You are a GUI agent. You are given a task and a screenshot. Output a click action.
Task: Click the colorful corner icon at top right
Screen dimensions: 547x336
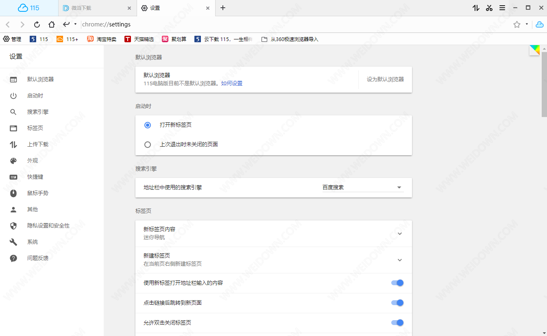534,50
